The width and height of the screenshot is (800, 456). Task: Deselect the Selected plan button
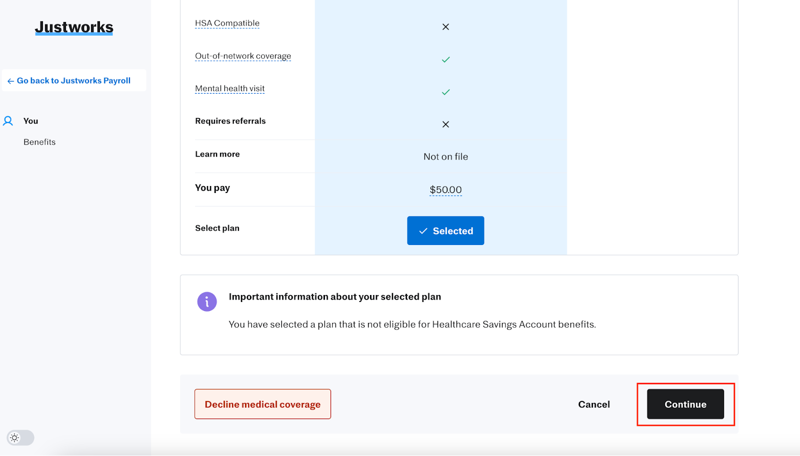445,230
